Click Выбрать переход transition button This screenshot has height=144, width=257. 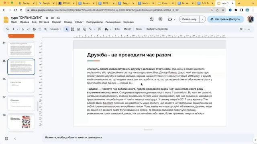(157, 29)
